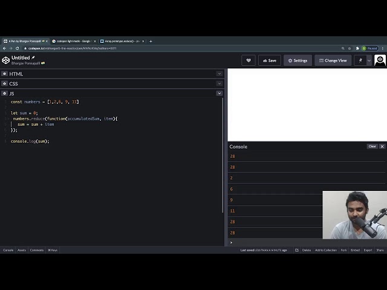Click the white preview output pane
This screenshot has height=290, width=387.
click(x=307, y=105)
